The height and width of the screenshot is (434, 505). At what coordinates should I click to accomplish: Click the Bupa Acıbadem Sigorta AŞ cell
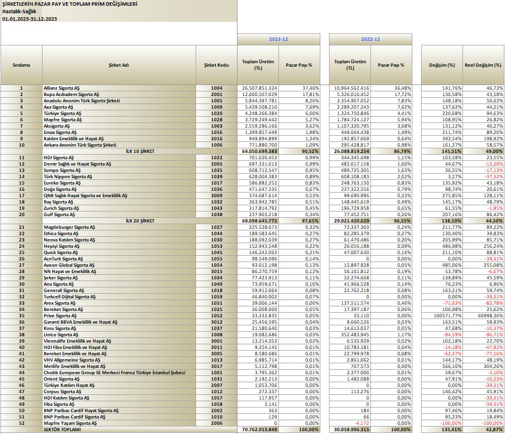[x=119, y=94]
